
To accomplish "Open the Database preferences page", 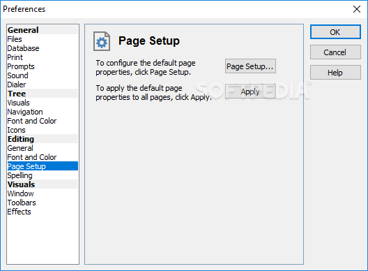I will [x=43, y=48].
